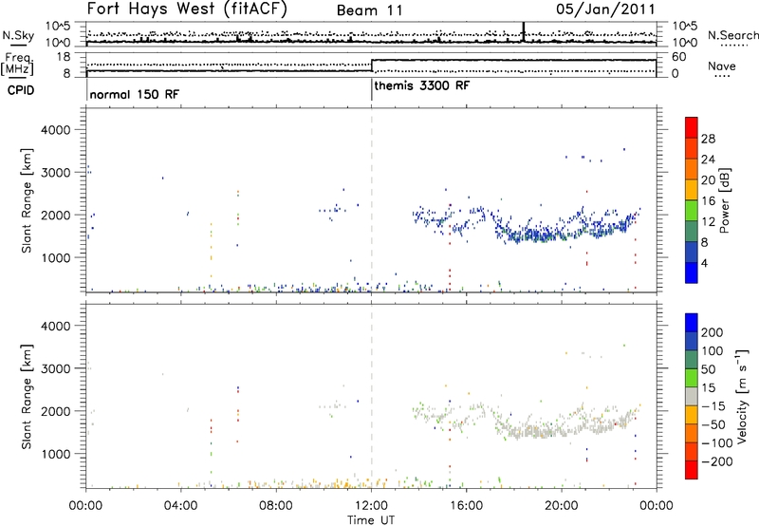Click the '04:00' time axis tick label
The height and width of the screenshot is (526, 759).
180,506
